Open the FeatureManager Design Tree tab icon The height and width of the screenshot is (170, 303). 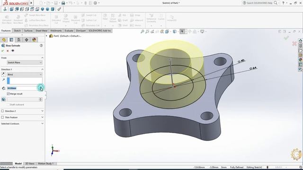(4, 40)
